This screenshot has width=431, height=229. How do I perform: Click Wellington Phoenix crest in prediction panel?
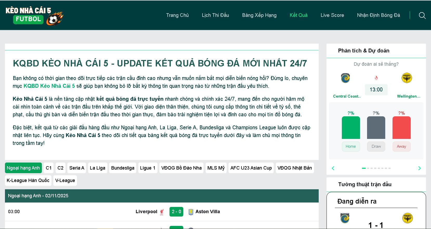(x=407, y=78)
